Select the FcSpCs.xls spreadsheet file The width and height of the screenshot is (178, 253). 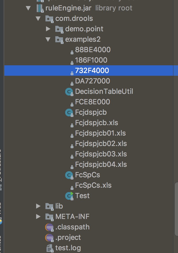93,185
